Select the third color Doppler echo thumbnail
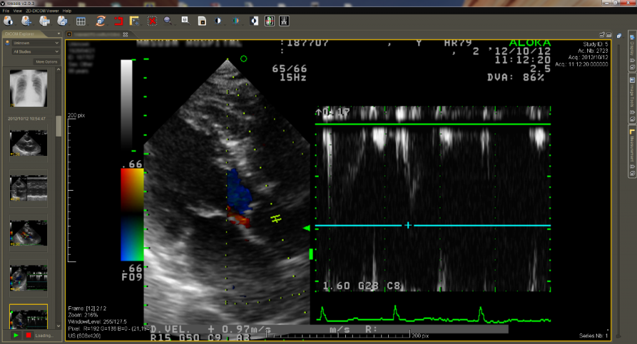The height and width of the screenshot is (344, 637). tap(29, 233)
